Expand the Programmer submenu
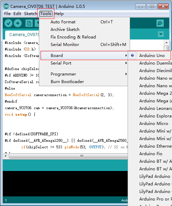This screenshot has height=206, width=172. click(x=84, y=74)
